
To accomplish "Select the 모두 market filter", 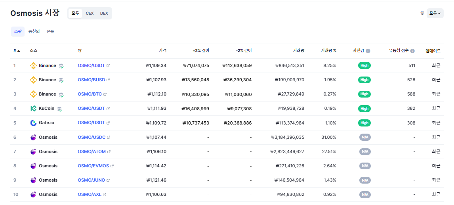I will tap(75, 13).
